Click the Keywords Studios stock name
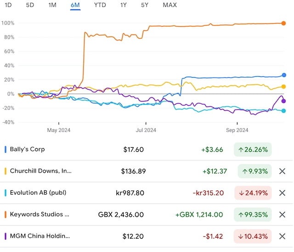294x252 pixels. 40,214
